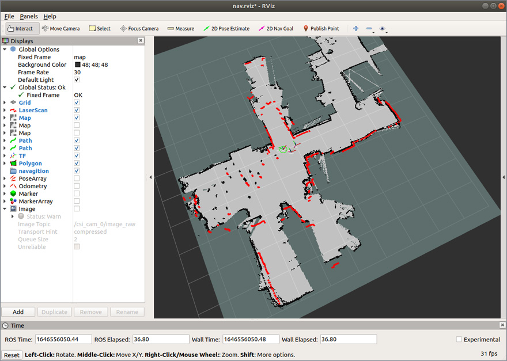Uncheck the Default Light checkbox
Viewport: 507px width, 361px height.
coord(77,80)
